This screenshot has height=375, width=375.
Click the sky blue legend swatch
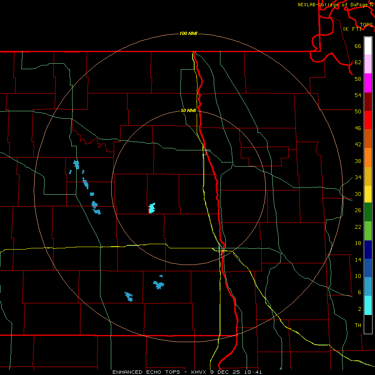pos(368,286)
